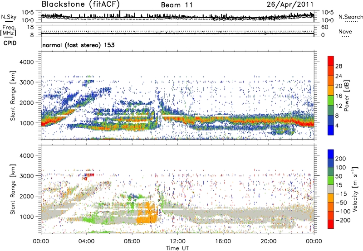Click the '20:00' time tick label
The width and height of the screenshot is (363, 251).
click(x=268, y=241)
